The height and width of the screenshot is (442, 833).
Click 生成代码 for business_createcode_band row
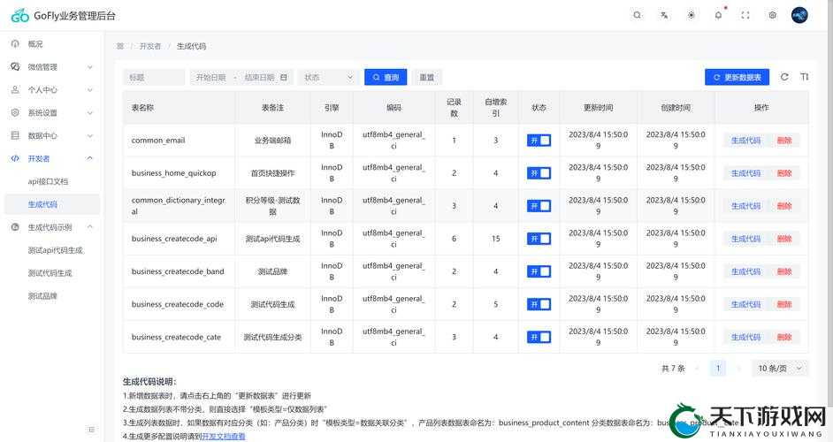[745, 271]
